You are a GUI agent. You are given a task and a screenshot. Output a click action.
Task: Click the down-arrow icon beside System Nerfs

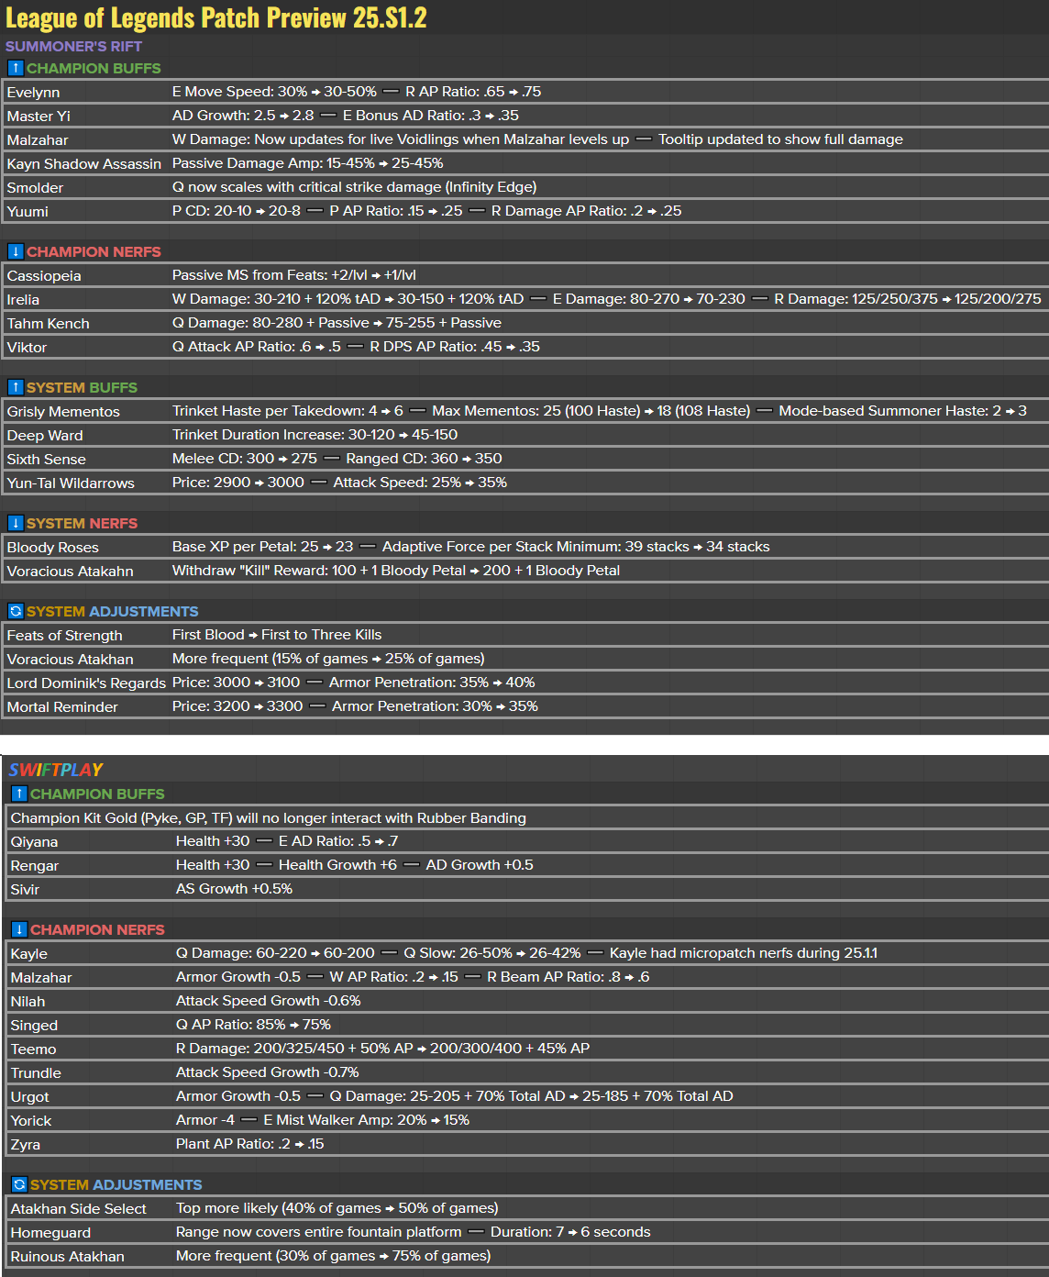pyautogui.click(x=16, y=523)
